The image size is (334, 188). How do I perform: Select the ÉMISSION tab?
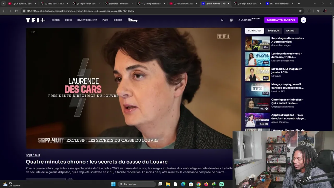(273, 31)
